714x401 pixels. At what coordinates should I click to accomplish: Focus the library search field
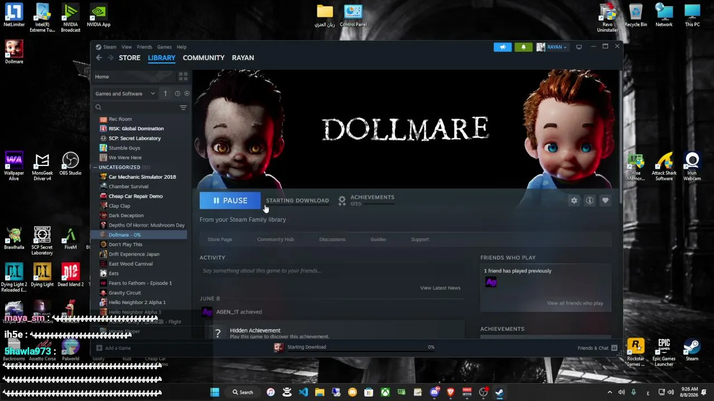(x=137, y=107)
